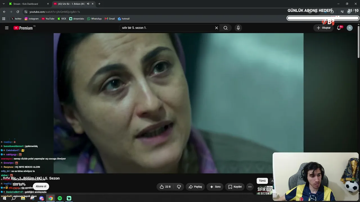
Task: Open Windows taskbar search
Action: [x=13, y=198]
